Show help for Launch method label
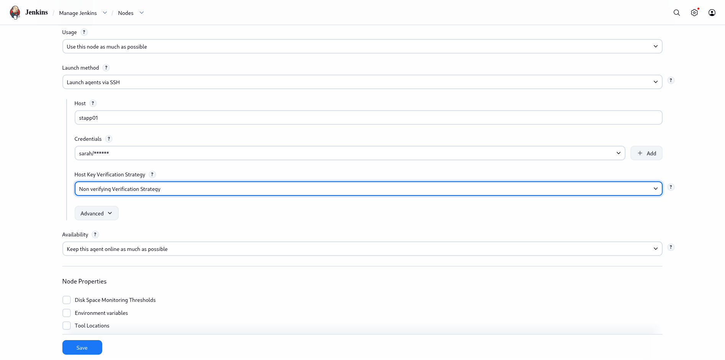The height and width of the screenshot is (360, 725). 106,68
